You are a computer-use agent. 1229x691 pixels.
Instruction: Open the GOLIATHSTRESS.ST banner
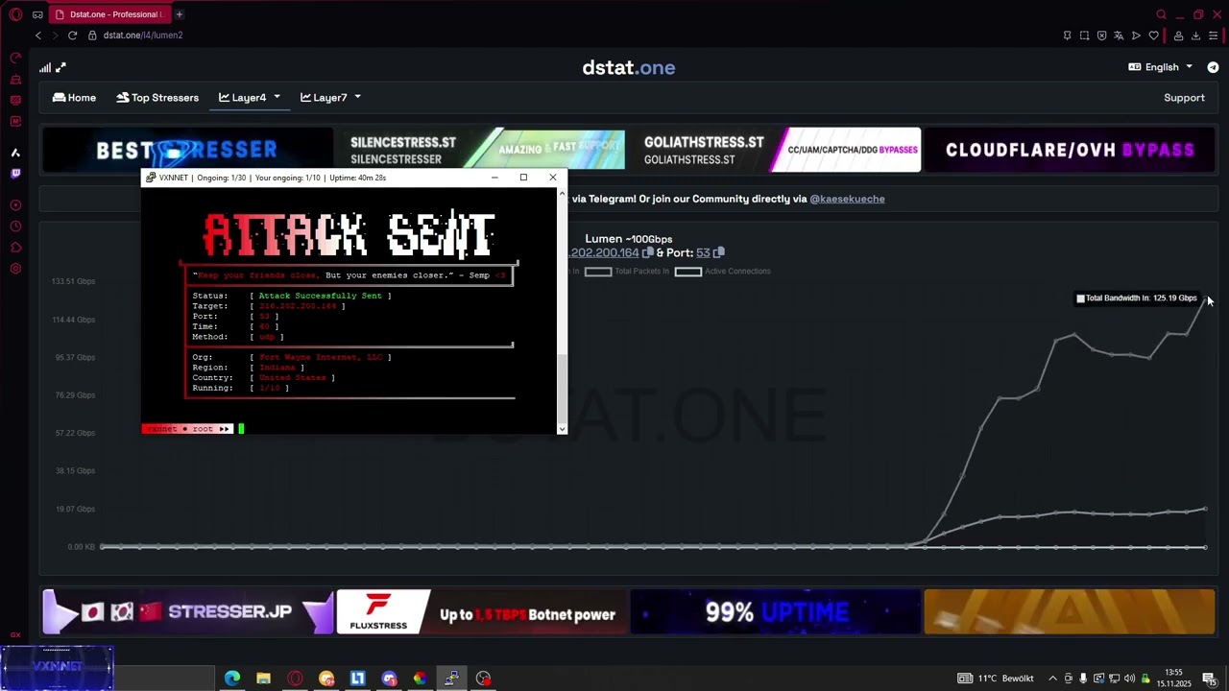coord(778,150)
